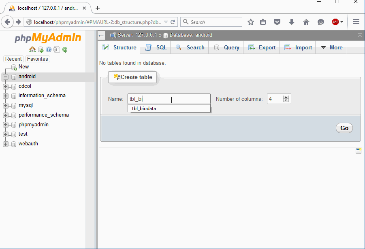The height and width of the screenshot is (249, 365).
Task: Show bookmarks list icon
Action: [263, 22]
